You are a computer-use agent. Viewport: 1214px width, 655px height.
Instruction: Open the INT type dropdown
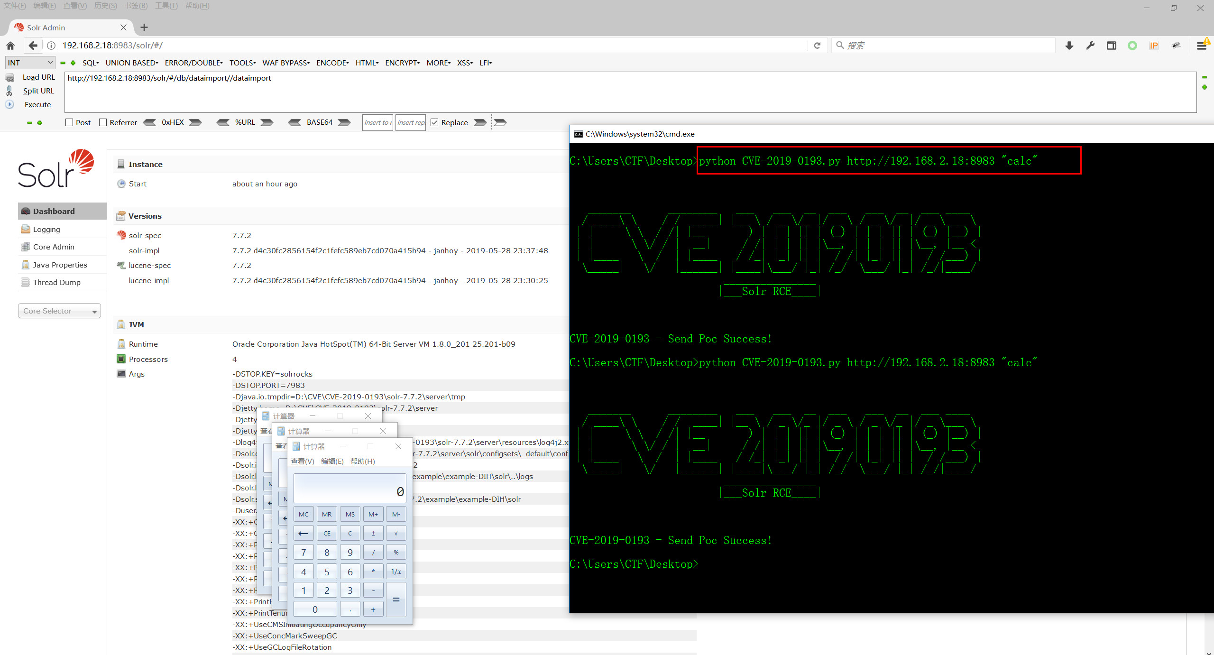[30, 63]
